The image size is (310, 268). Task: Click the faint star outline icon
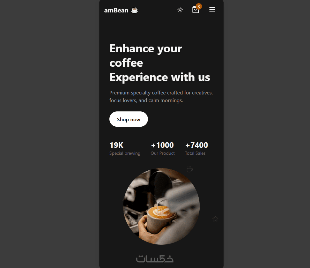coord(215,219)
